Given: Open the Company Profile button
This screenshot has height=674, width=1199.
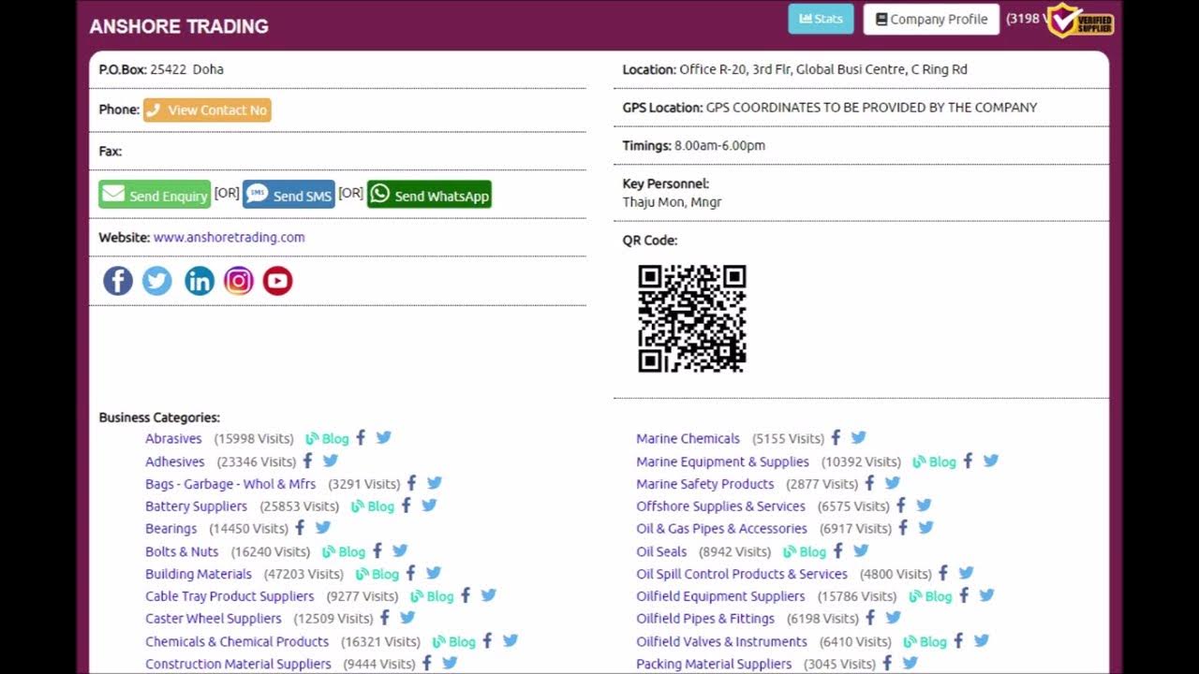Looking at the screenshot, I should point(931,19).
